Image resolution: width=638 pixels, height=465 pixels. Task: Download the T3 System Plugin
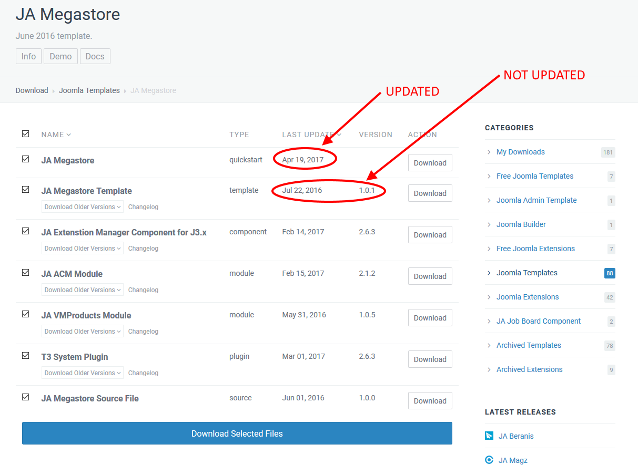430,359
